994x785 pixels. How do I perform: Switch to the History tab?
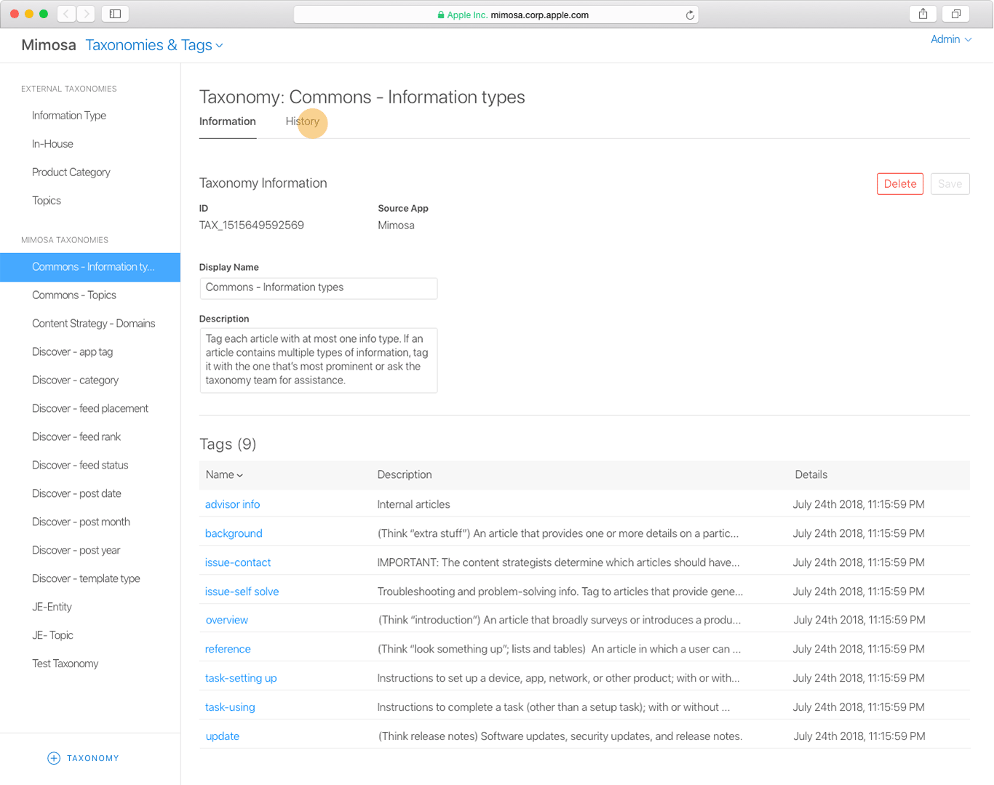(302, 121)
